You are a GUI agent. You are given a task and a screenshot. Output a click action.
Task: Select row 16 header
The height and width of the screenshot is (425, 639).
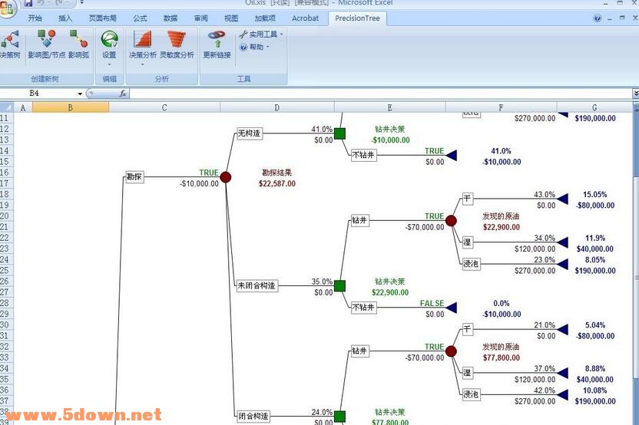(5, 173)
